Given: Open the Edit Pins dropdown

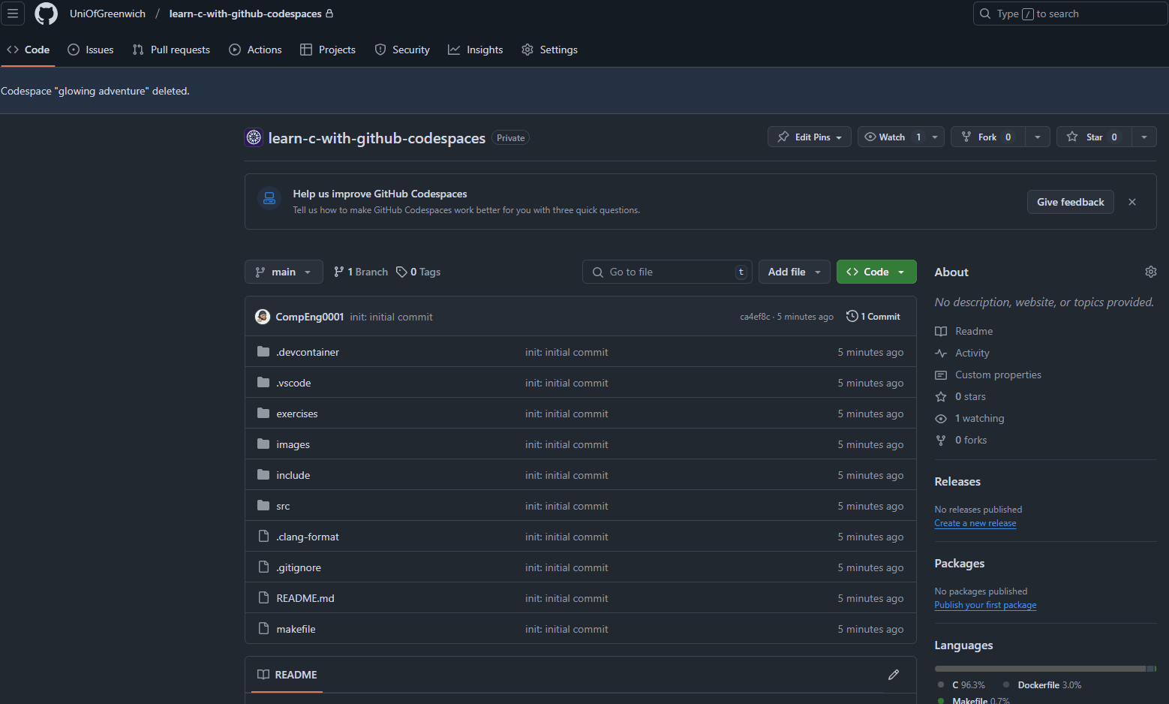Looking at the screenshot, I should 809,137.
